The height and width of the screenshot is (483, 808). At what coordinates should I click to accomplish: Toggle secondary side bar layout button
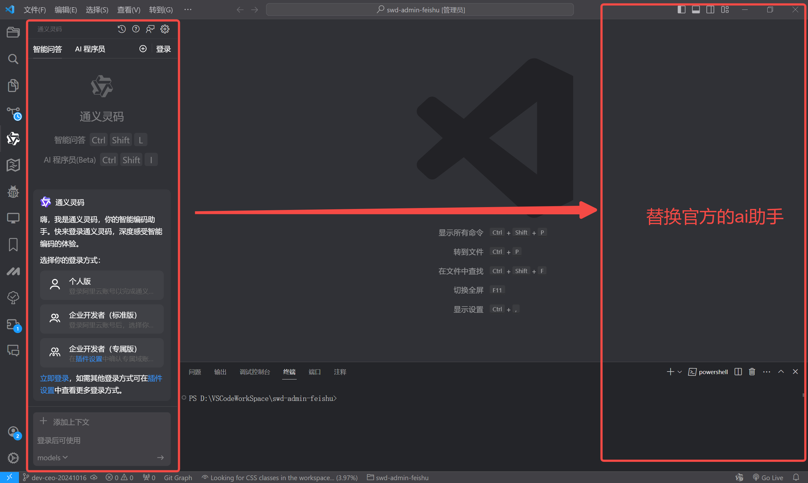[x=710, y=9]
